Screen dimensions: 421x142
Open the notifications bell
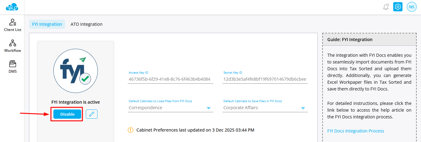point(386,7)
